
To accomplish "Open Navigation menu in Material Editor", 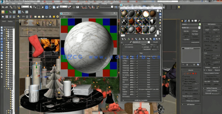I will [137, 8].
